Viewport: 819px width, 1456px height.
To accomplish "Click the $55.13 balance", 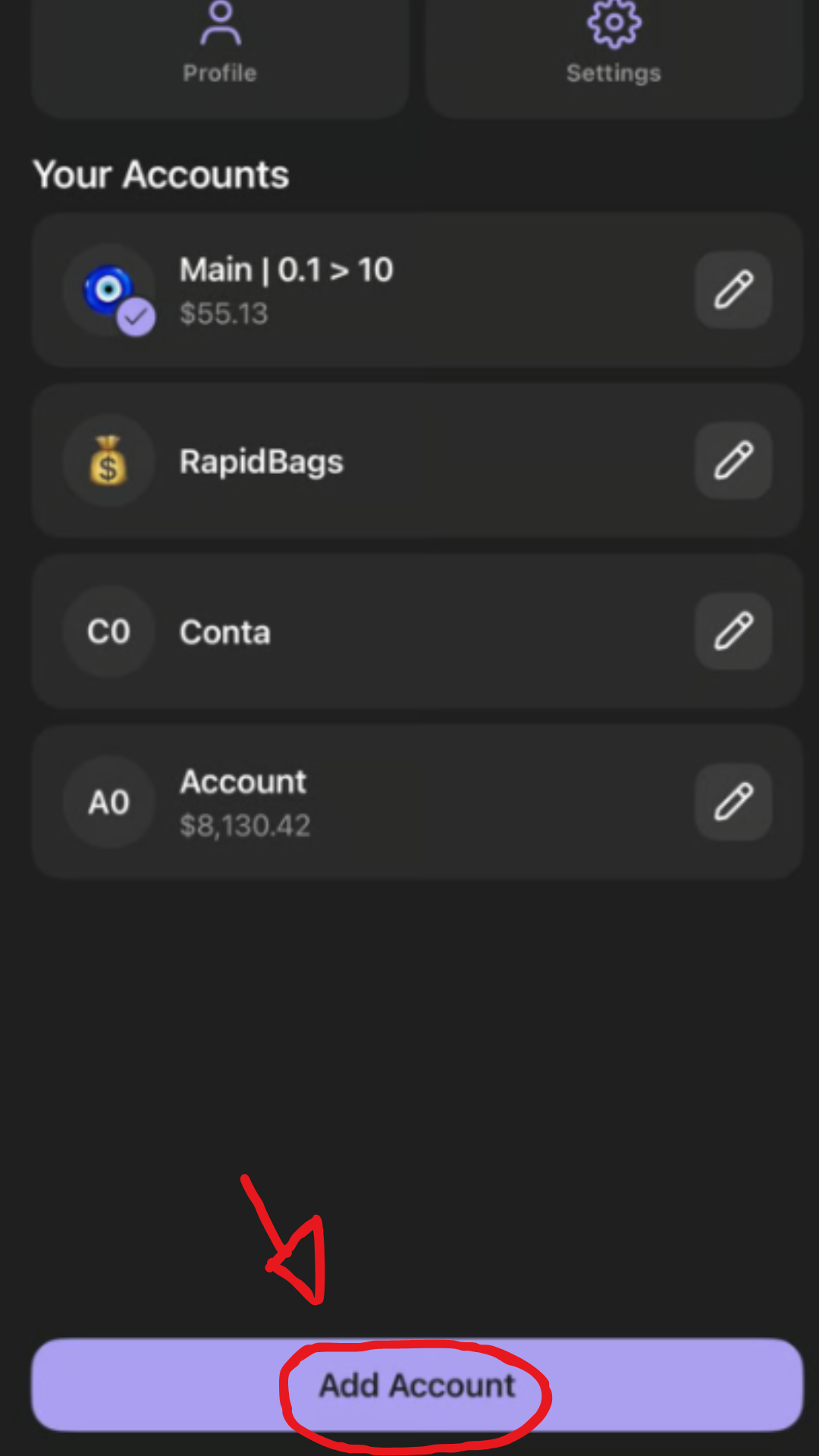I will coord(224,314).
